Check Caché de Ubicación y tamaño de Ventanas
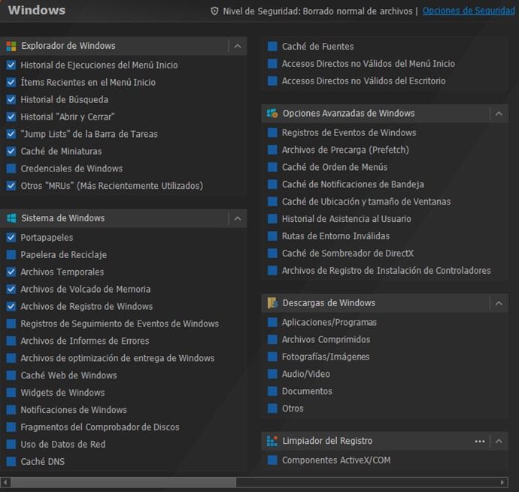This screenshot has height=492, width=519. point(272,202)
